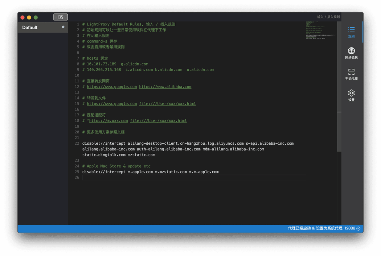Viewport: 381px width, 256px height.
Task: Click the gear icon above 设置
Action: tap(351, 93)
